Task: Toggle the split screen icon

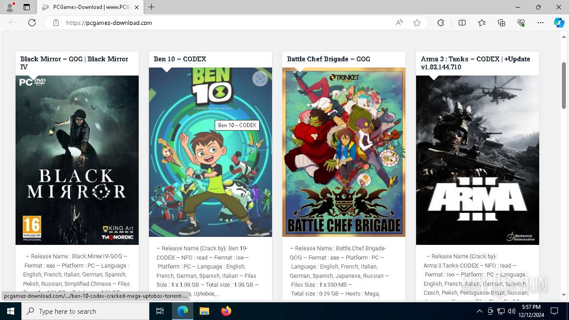Action: [462, 23]
